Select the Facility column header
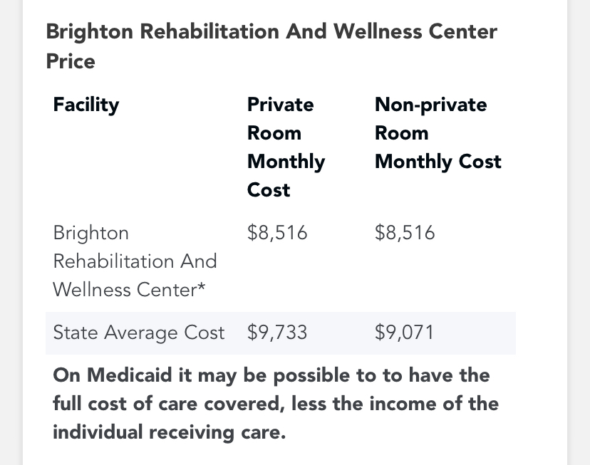The height and width of the screenshot is (465, 590). coord(86,105)
